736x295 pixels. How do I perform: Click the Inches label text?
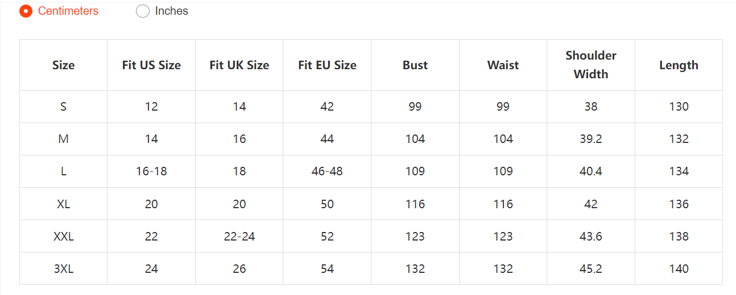pos(171,11)
